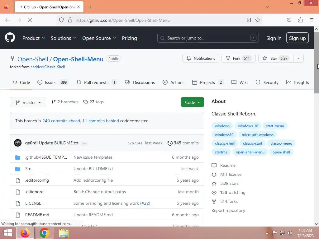Open Firefox hamburger application menu
This screenshot has height=239, width=319.
(311, 20)
